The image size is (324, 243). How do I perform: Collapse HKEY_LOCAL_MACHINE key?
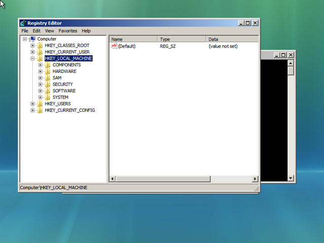[32, 58]
